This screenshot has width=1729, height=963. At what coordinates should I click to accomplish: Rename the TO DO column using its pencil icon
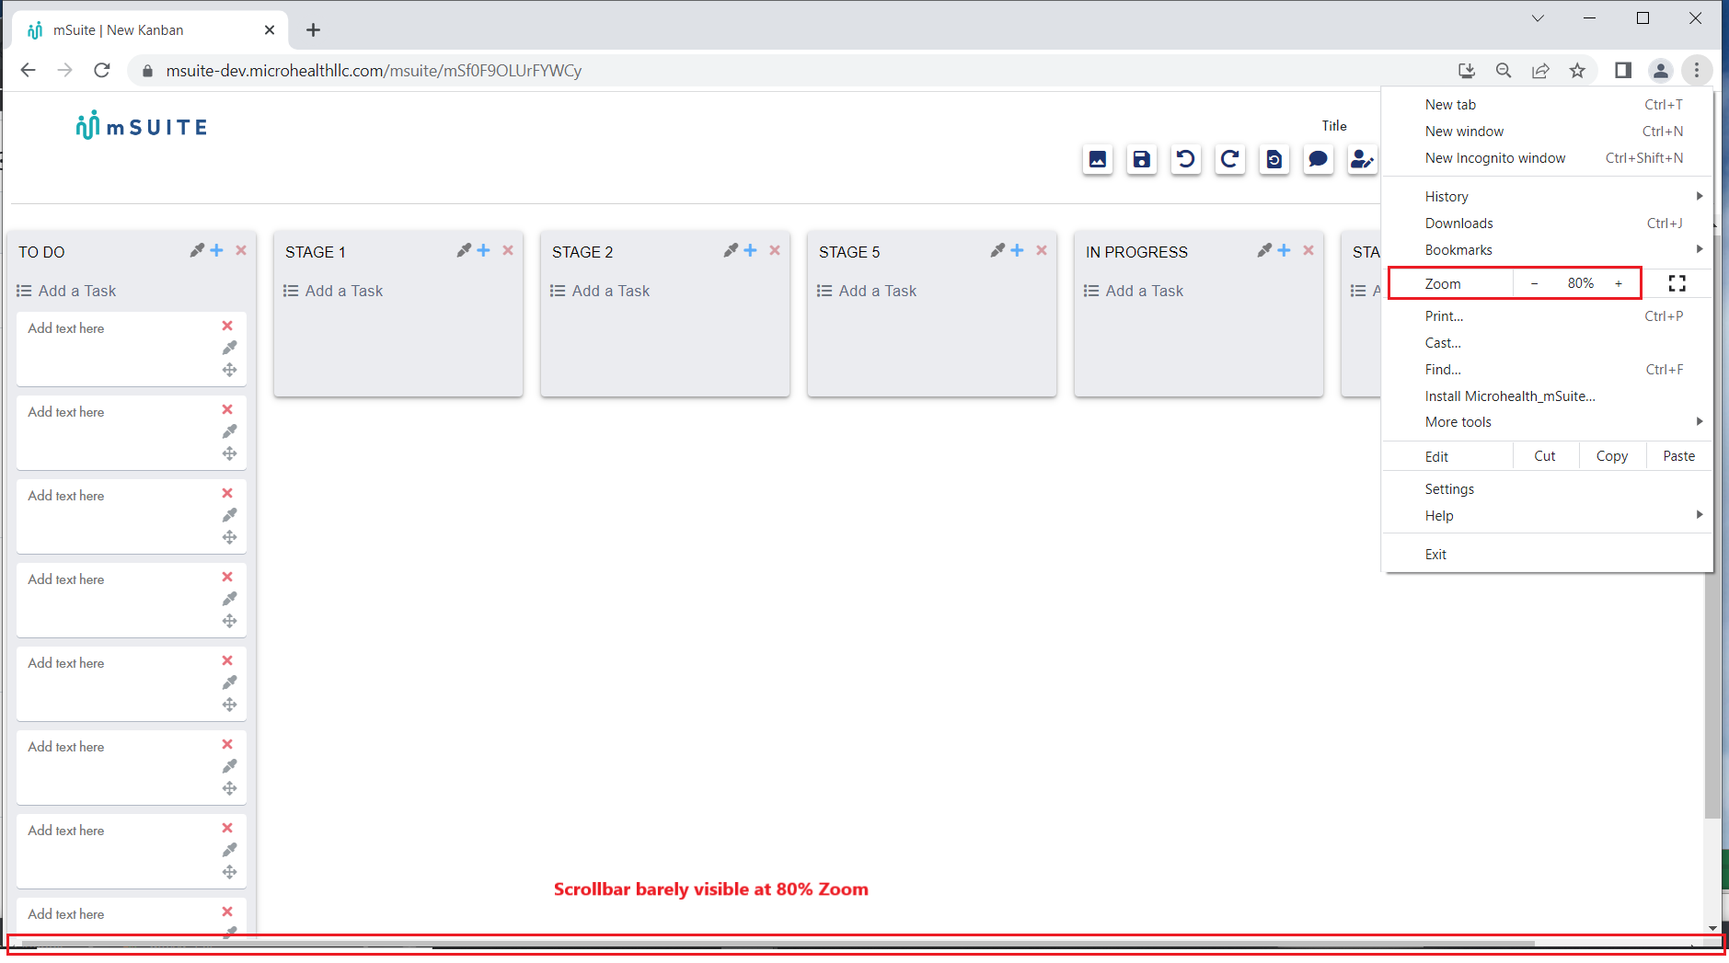coord(196,249)
